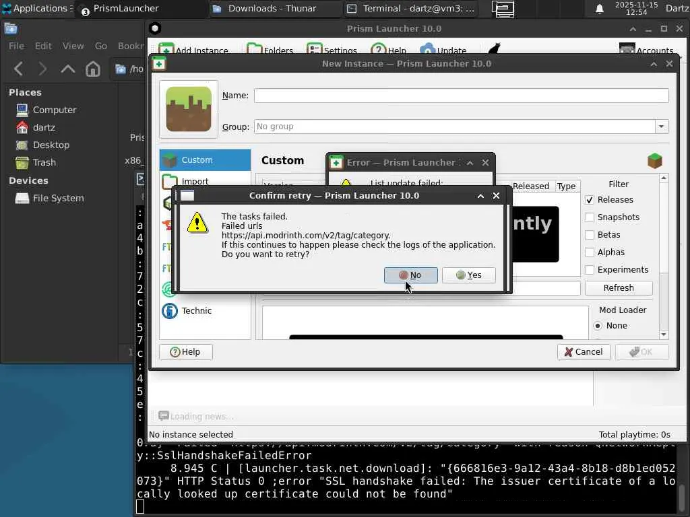This screenshot has height=517, width=690.
Task: Switch to the Terminal taskbar entry
Action: click(x=411, y=8)
